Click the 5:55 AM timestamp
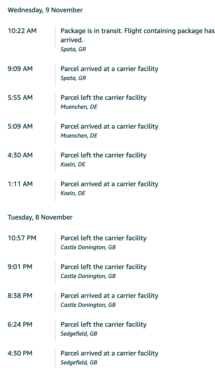The height and width of the screenshot is (368, 215). (x=20, y=98)
